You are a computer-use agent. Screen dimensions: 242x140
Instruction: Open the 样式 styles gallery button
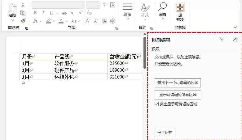(x=145, y=12)
